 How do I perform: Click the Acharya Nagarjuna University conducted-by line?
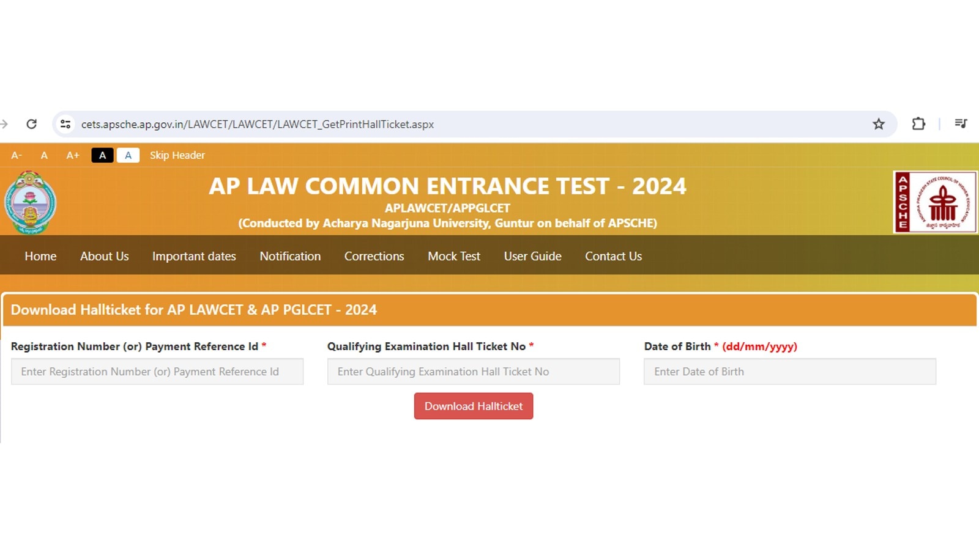pos(447,223)
